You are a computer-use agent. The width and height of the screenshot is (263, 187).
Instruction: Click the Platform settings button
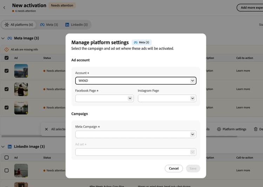[232, 129]
